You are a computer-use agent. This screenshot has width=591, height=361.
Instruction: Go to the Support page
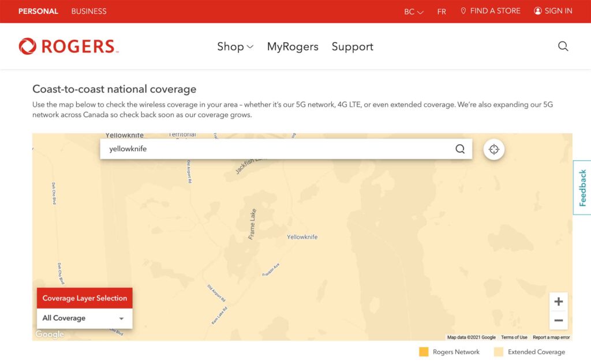352,47
